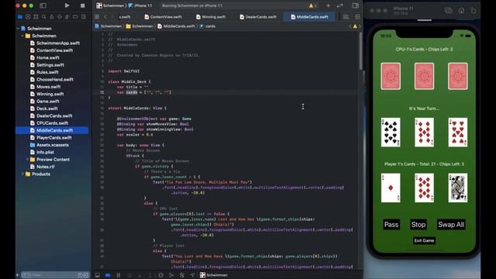Click the Stop button in Xcode toolbar
496x279 pixels.
click(83, 5)
